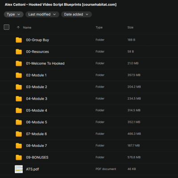178x178 pixels.
Task: Click the 04-Module 3 folder icon
Action: [x=19, y=99]
